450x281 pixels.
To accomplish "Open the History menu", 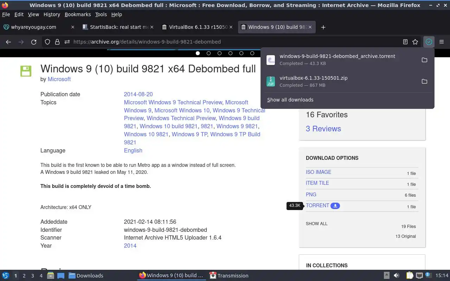I will click(x=52, y=14).
